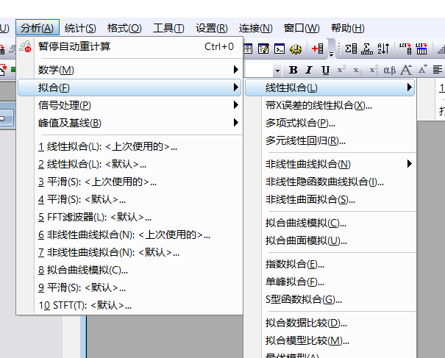
Task: Insert Greek αβ symbols
Action: pyautogui.click(x=390, y=70)
